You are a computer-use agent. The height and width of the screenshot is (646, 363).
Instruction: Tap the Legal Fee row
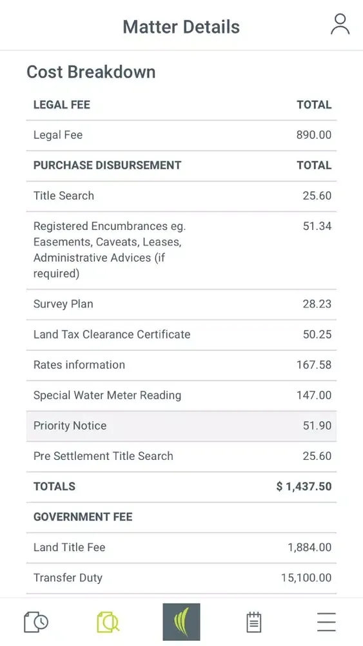click(181, 136)
